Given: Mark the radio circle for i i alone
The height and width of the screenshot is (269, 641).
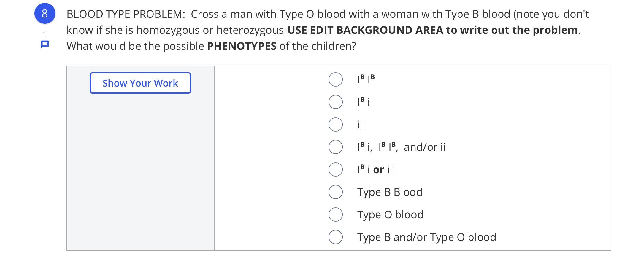Looking at the screenshot, I should [x=336, y=124].
